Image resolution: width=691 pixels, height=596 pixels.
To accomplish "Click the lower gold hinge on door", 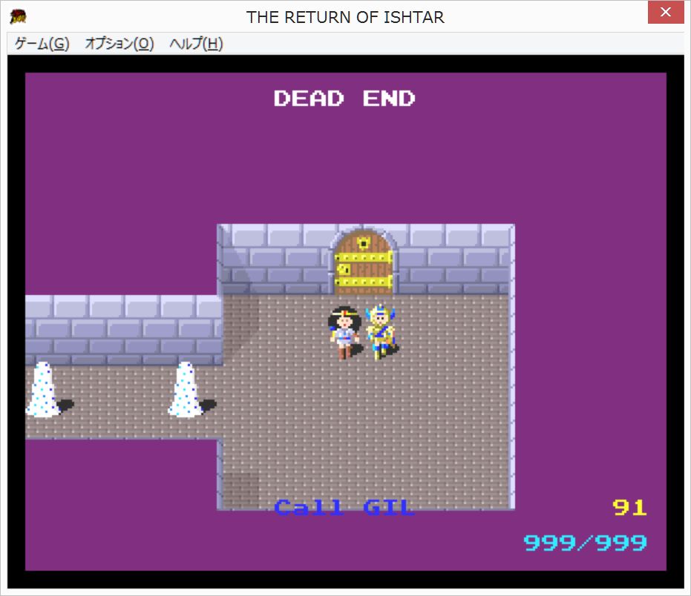I will tap(363, 282).
